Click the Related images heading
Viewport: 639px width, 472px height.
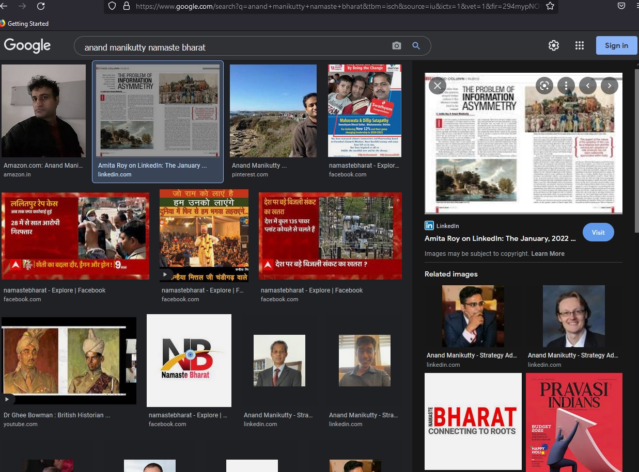[x=451, y=274]
